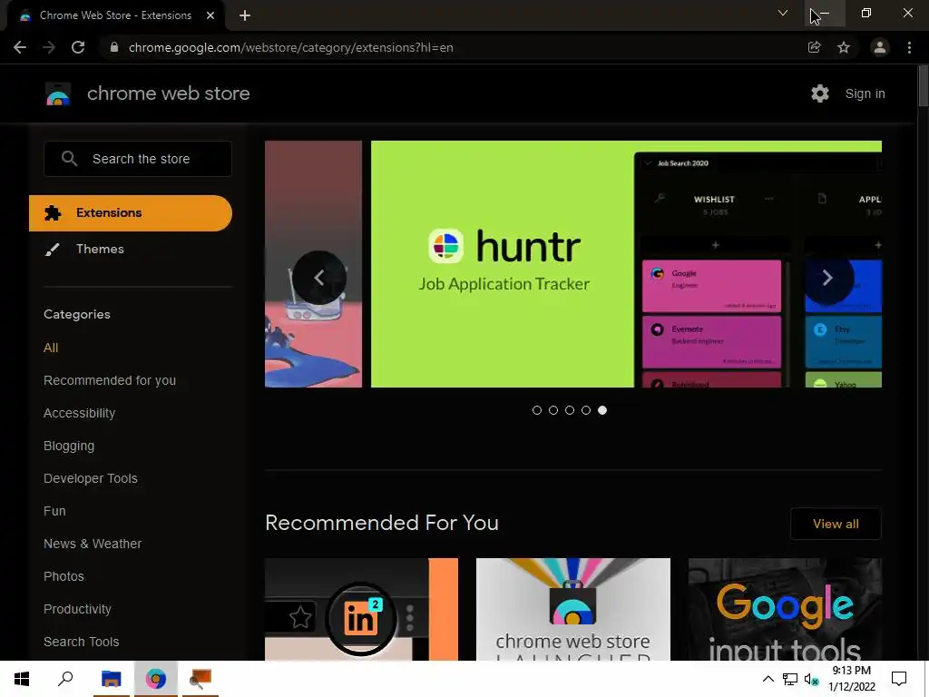Screen dimensions: 929x697
Task: Click the Chrome taskbar icon
Action: coord(156,679)
